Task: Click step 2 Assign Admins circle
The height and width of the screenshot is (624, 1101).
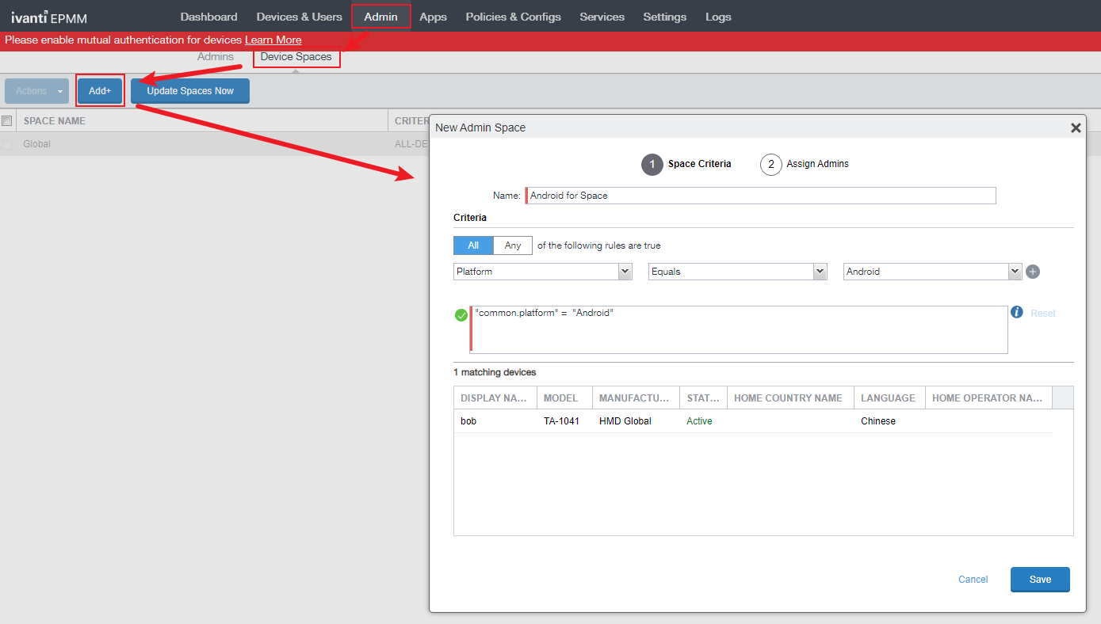Action: [770, 165]
